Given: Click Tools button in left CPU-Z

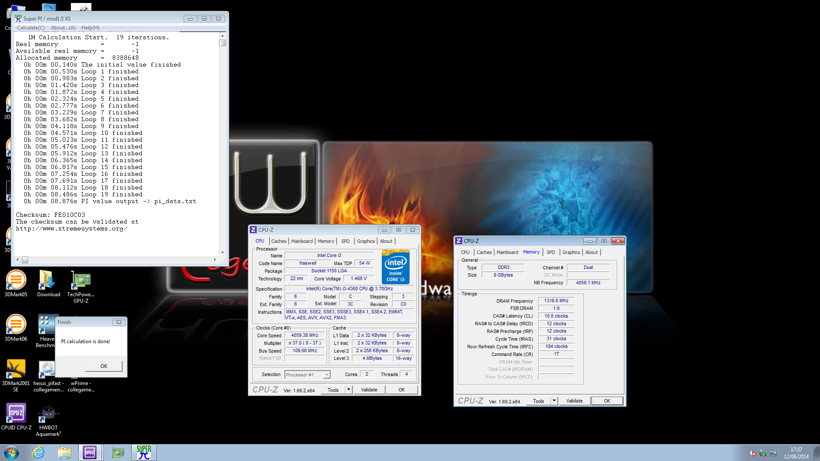Looking at the screenshot, I should (333, 390).
